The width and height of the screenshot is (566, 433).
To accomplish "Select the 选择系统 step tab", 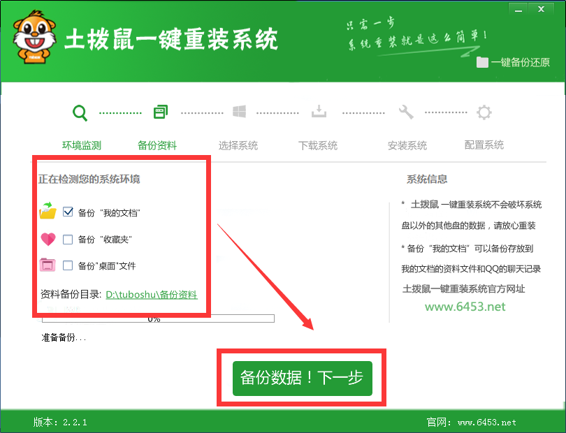I will pyautogui.click(x=238, y=145).
